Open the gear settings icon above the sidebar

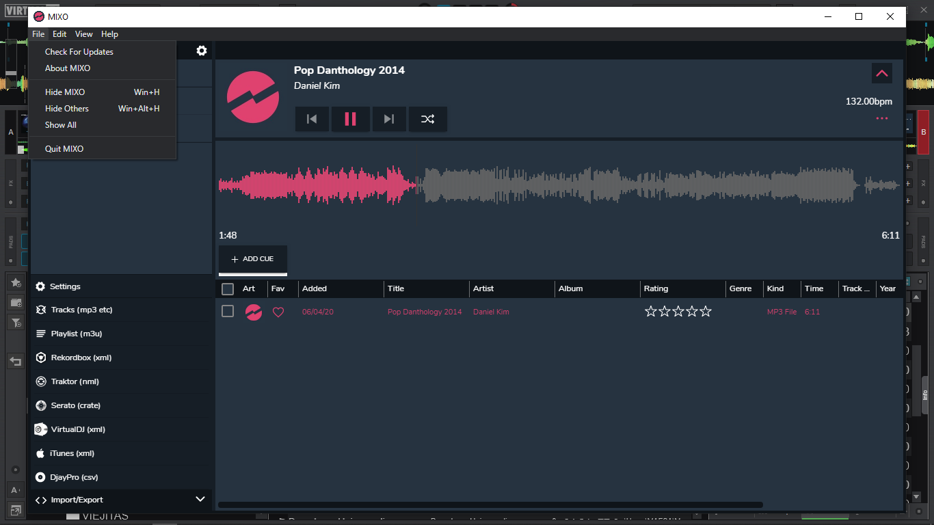click(x=202, y=51)
